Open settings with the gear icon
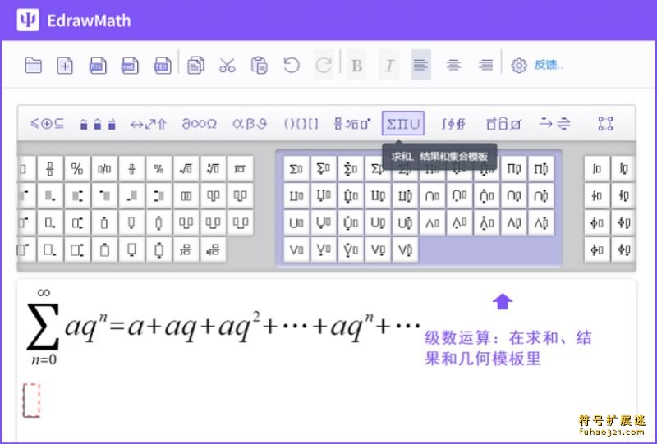The width and height of the screenshot is (657, 444). tap(519, 66)
